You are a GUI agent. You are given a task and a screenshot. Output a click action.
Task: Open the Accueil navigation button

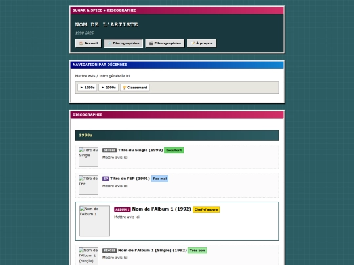[88, 43]
